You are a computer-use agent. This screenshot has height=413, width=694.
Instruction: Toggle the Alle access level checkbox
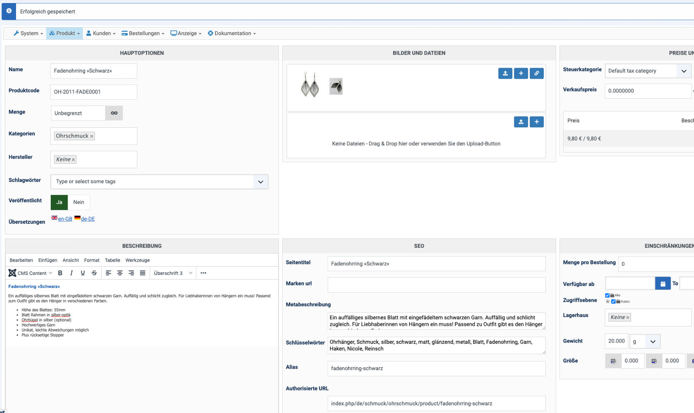click(x=607, y=296)
